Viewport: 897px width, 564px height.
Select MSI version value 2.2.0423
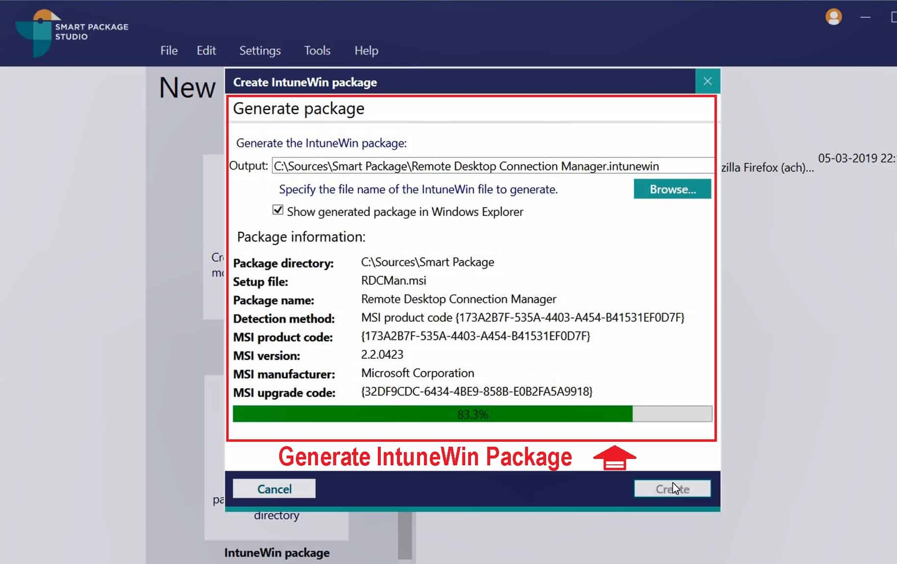pos(382,354)
